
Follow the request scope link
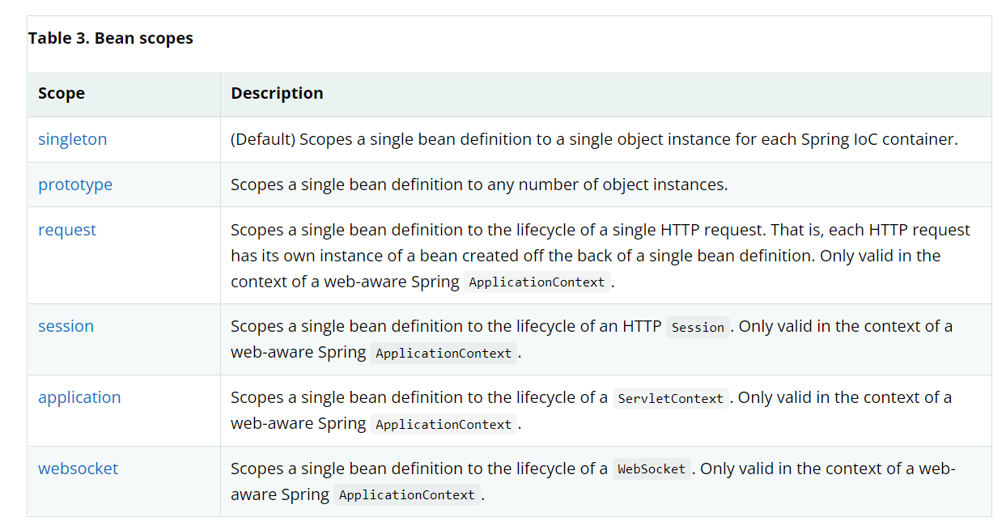coord(67,230)
